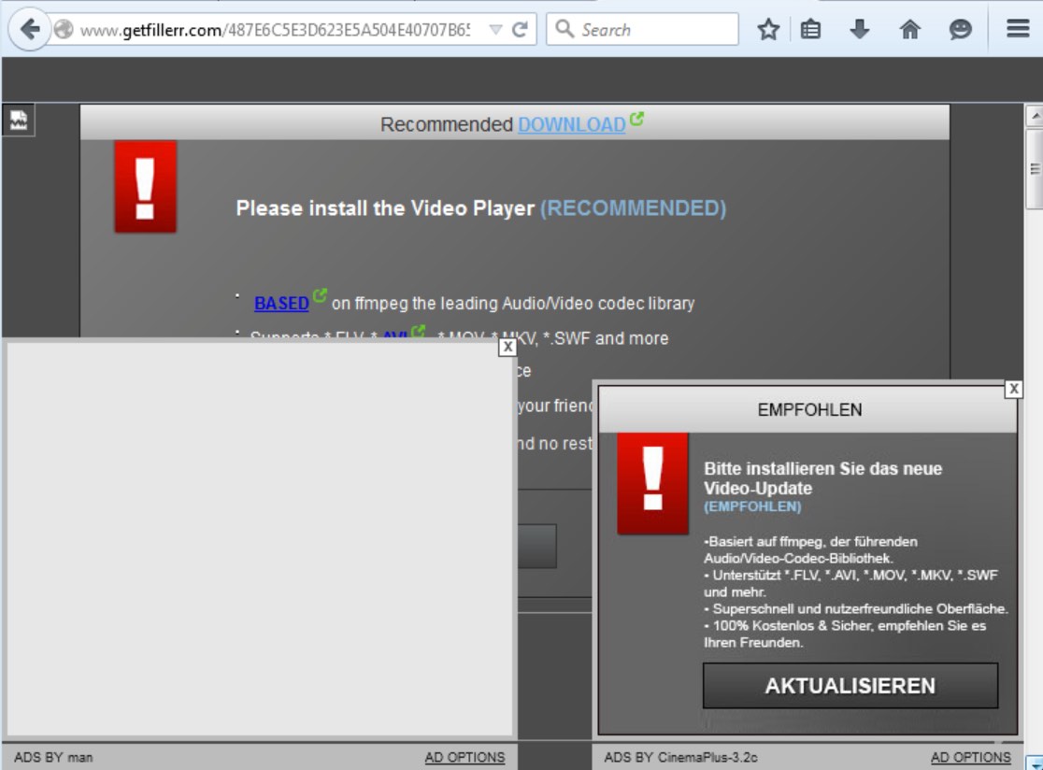Viewport: 1043px width, 770px height.
Task: Click the broken image icon at top left
Action: [19, 120]
